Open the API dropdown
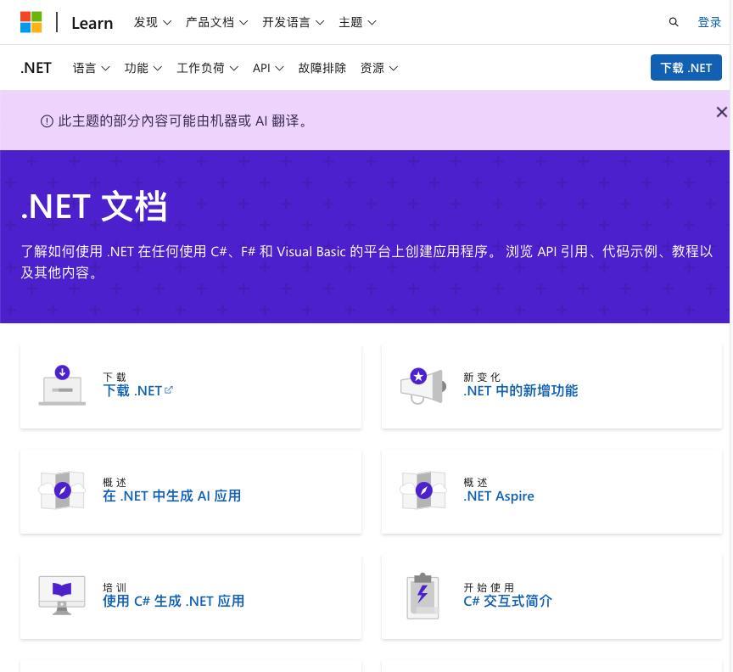This screenshot has width=733, height=672. 268,68
